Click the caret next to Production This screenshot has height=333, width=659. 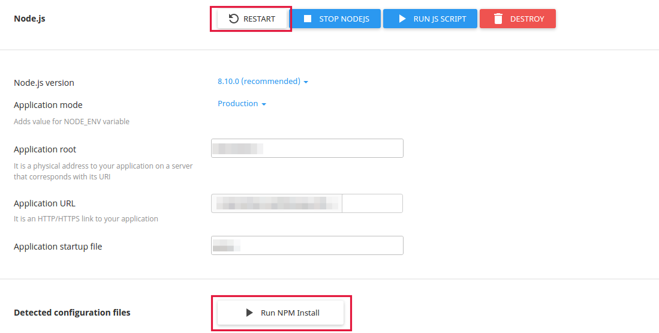[x=263, y=104]
